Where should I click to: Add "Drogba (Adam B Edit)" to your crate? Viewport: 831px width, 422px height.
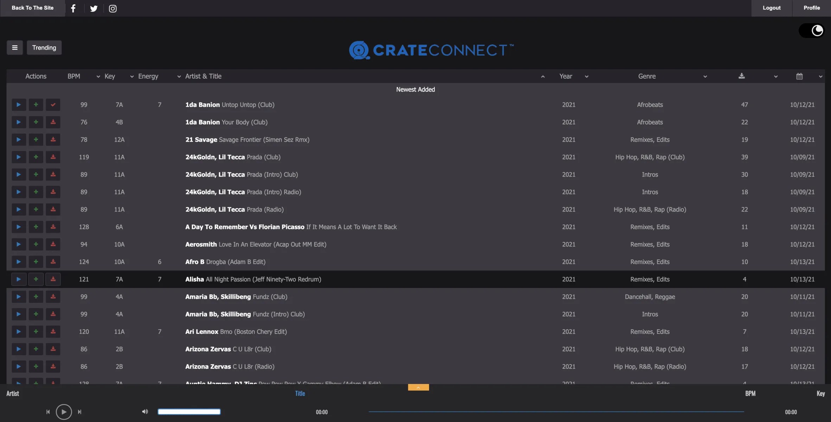36,262
